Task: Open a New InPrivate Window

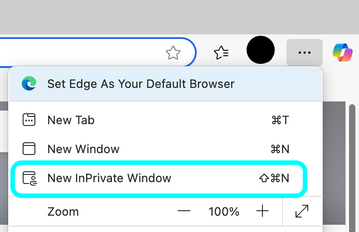Action: (x=109, y=178)
